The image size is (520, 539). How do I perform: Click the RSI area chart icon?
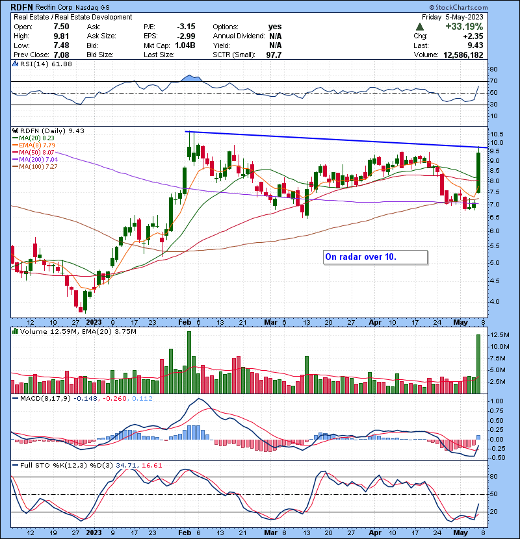pyautogui.click(x=15, y=64)
